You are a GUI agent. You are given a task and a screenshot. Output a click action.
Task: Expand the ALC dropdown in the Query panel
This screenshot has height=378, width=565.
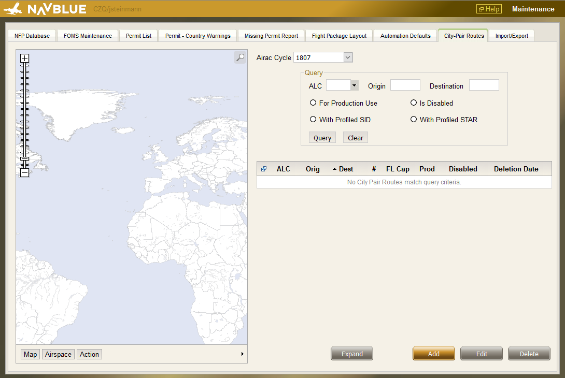click(x=354, y=85)
